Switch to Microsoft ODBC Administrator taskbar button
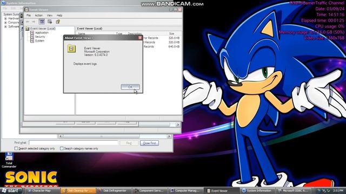The image size is (346, 194). click(294, 190)
